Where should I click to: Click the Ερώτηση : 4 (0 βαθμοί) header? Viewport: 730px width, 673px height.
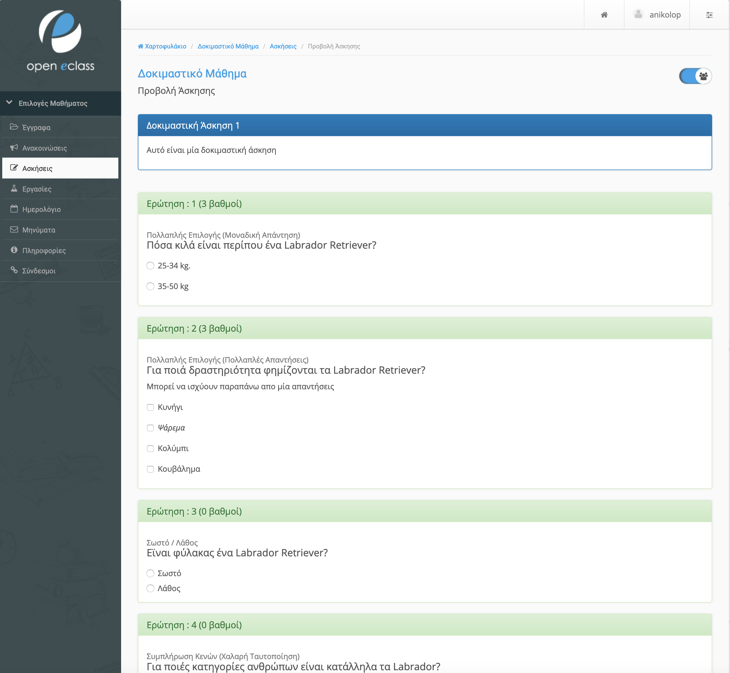425,625
